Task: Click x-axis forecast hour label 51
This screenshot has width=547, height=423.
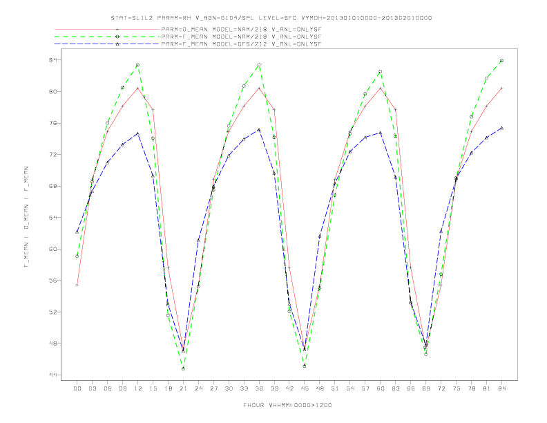Action: [335, 388]
